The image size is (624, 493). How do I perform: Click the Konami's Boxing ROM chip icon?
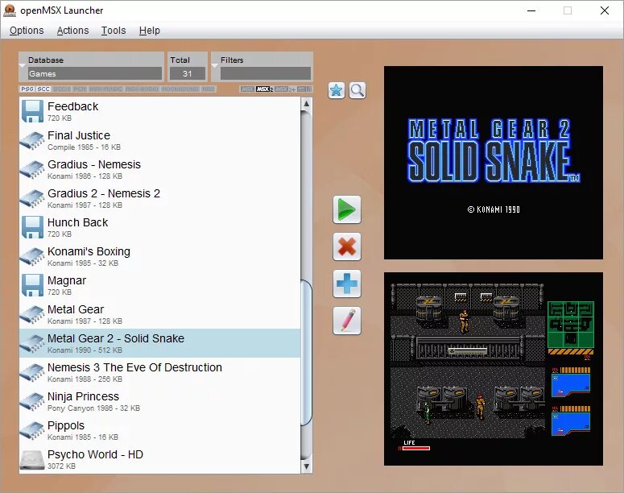(32, 256)
